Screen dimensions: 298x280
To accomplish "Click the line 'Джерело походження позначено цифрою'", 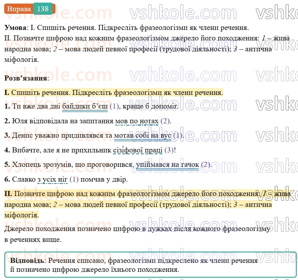I will click(x=137, y=229).
